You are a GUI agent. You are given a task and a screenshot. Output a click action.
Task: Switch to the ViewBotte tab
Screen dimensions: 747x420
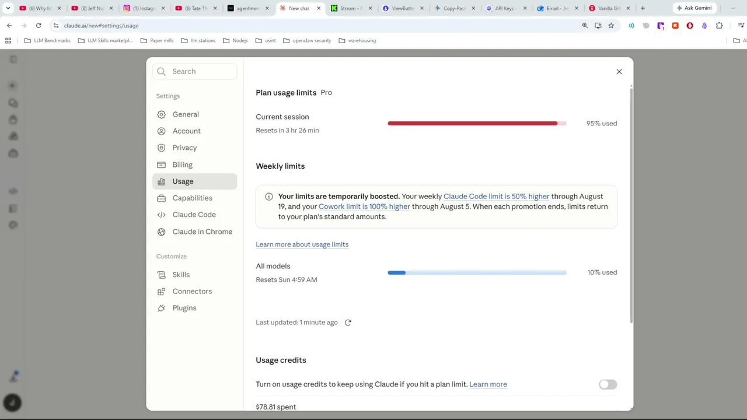[x=403, y=8]
